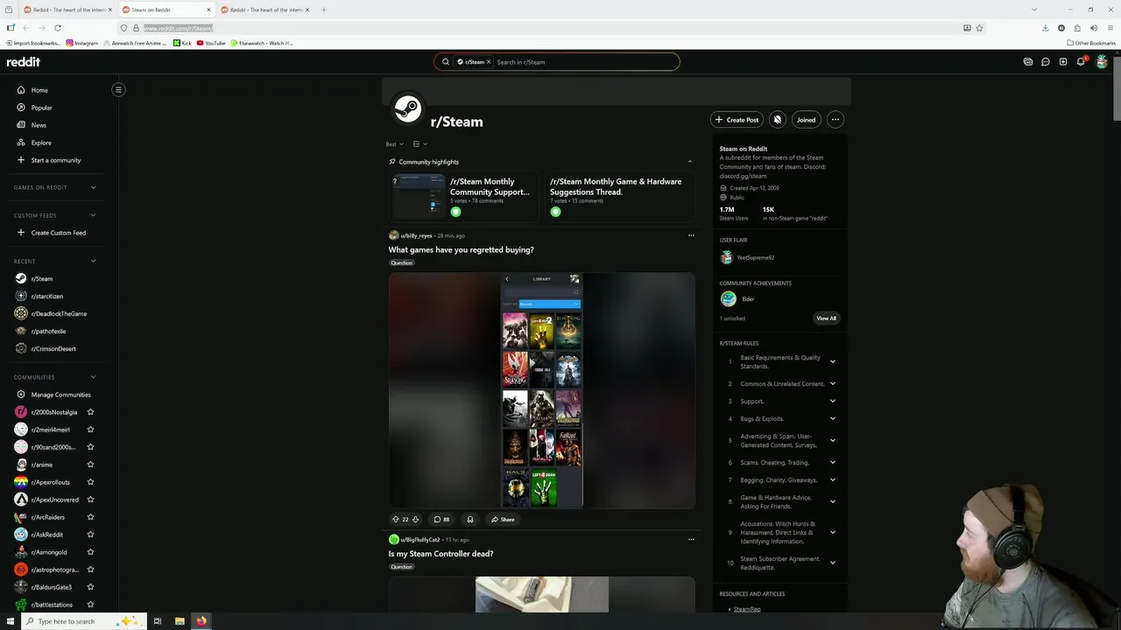This screenshot has height=630, width=1121.
Task: Focus the Search in r/Steam field
Action: coord(583,62)
